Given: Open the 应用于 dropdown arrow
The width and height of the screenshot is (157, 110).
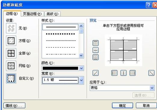Looking at the screenshot, I should tap(152, 88).
